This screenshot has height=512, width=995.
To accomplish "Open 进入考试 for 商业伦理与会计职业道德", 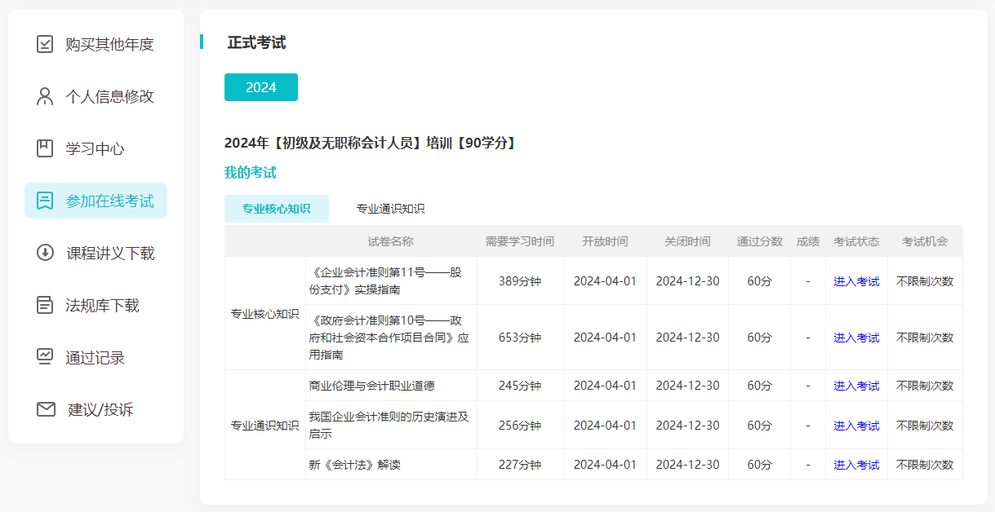I will coord(856,385).
